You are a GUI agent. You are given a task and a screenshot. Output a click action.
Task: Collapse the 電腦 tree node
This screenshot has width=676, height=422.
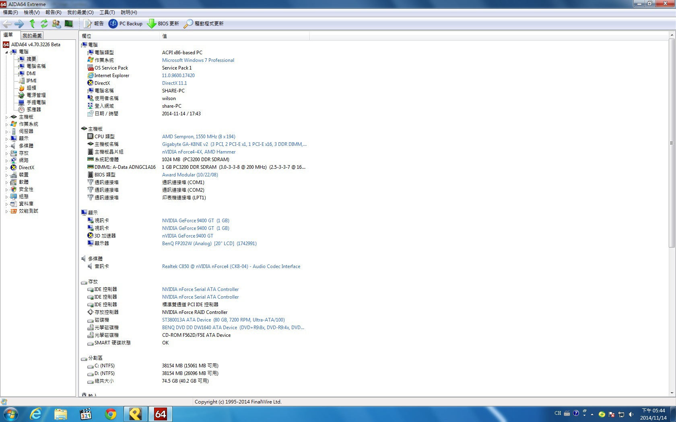click(6, 52)
